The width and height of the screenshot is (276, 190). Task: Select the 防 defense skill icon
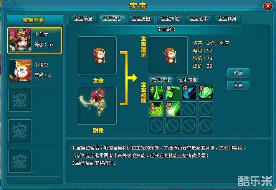tap(206, 93)
